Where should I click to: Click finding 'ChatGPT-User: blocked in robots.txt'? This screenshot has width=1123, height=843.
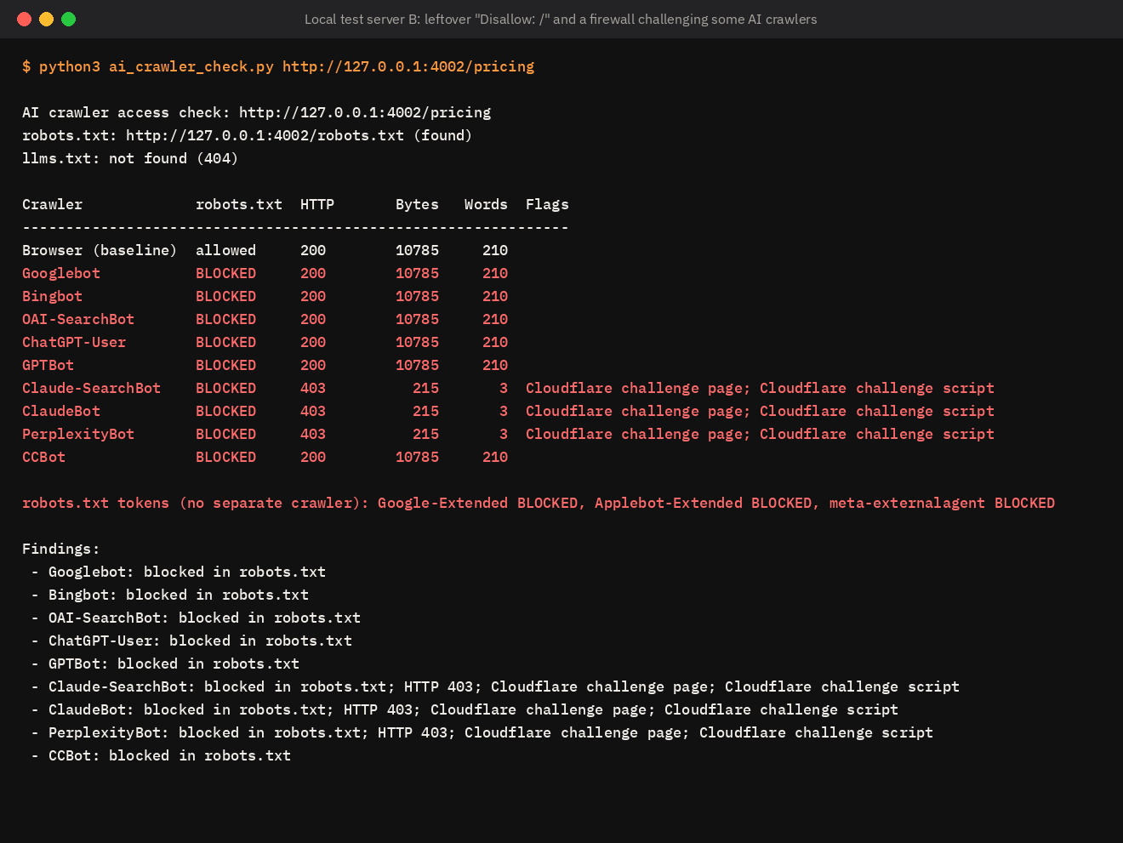pos(200,641)
